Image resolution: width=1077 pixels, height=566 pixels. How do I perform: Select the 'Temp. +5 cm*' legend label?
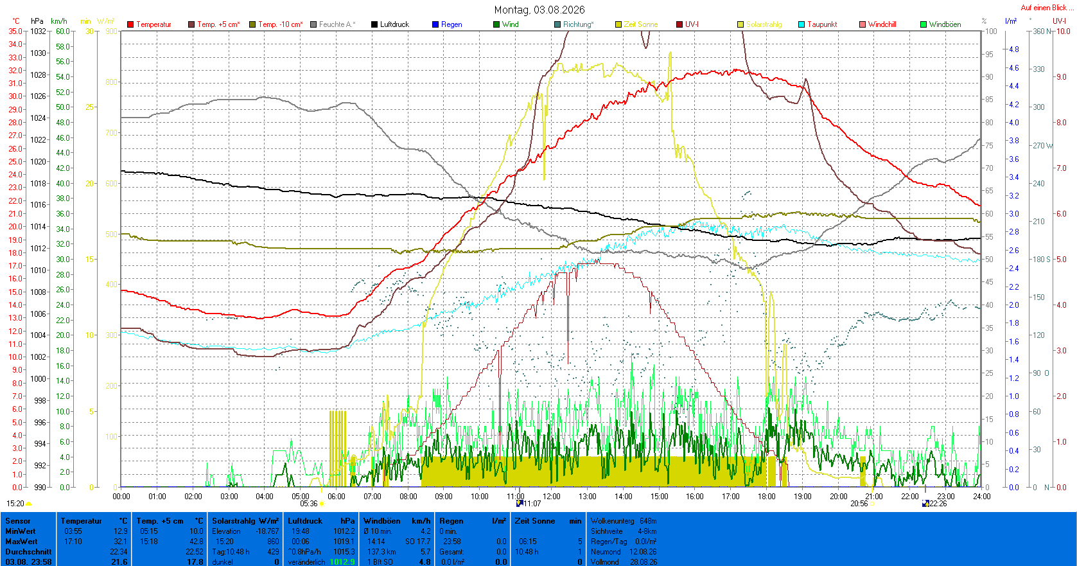click(219, 24)
